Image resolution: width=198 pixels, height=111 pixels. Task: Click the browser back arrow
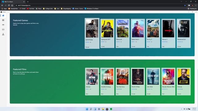click(2, 6)
